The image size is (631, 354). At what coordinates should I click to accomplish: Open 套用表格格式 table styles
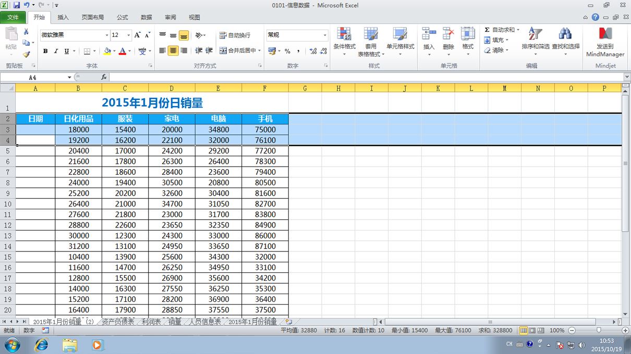click(x=371, y=42)
